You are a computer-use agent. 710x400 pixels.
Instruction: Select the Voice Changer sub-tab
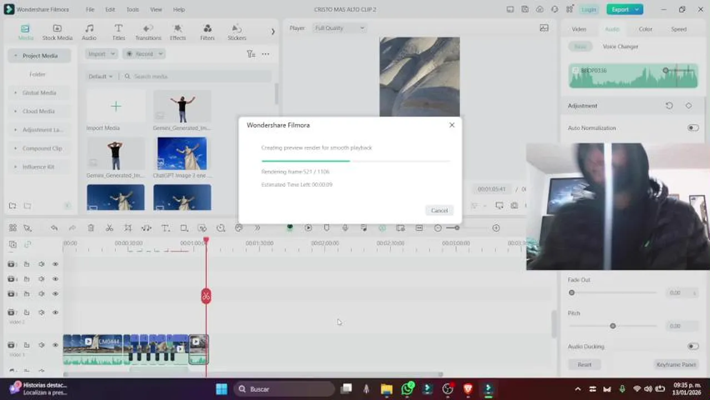click(620, 47)
